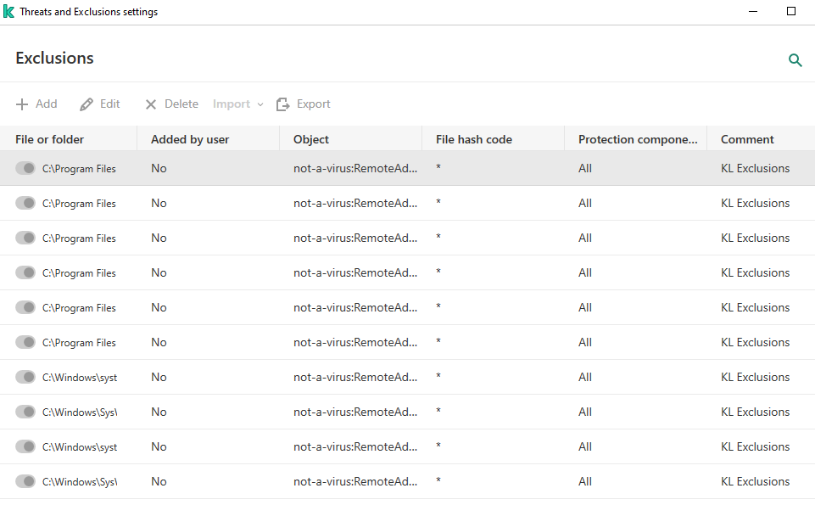Click the pencil Edit icon
The image size is (815, 505).
point(87,104)
